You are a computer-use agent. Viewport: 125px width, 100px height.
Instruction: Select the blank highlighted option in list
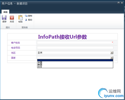click(75, 60)
